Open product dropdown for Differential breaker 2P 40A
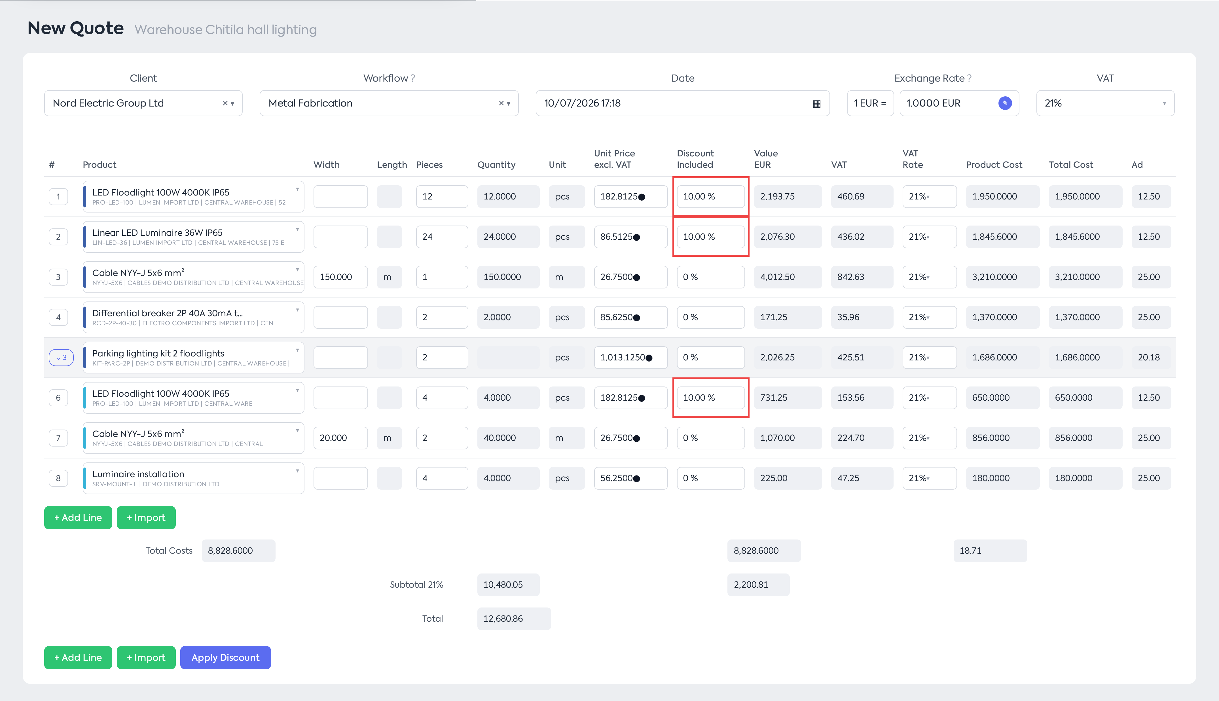 297,310
